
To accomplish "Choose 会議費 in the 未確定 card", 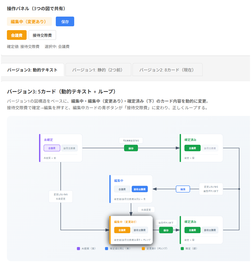I will tap(52, 148).
